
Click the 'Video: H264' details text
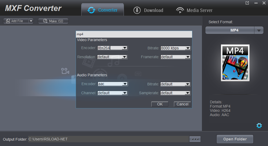click(x=220, y=111)
